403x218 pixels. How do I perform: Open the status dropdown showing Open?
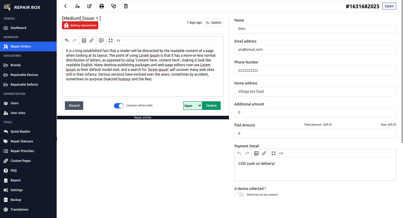192,105
